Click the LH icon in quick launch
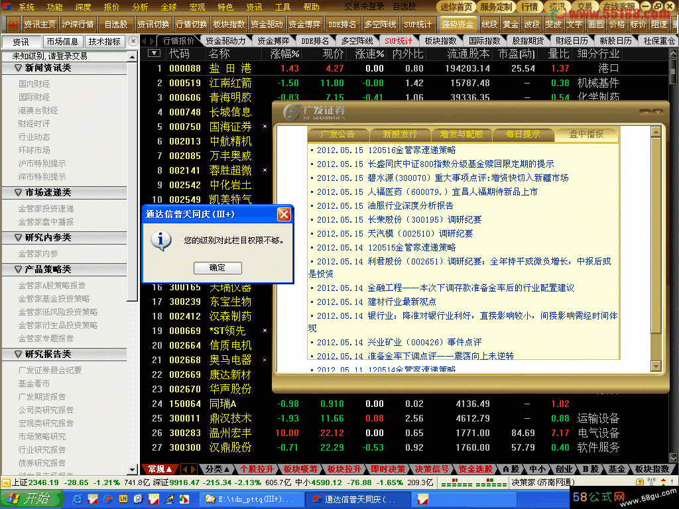679x509 pixels. click(123, 499)
